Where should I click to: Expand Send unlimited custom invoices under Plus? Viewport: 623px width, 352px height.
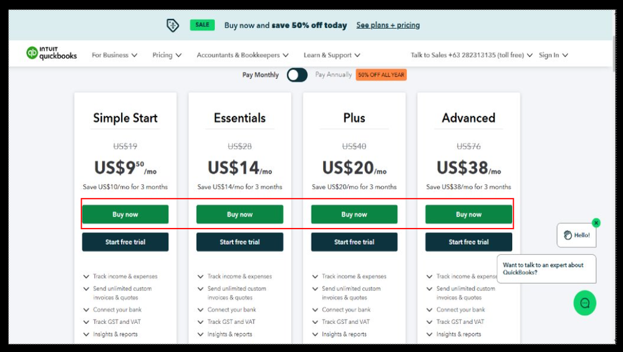346,293
